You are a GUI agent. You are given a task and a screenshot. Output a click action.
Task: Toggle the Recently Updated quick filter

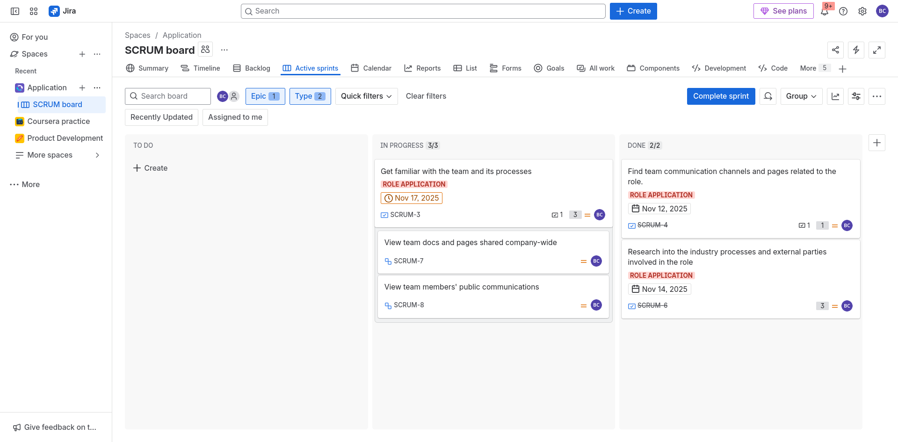coord(161,117)
